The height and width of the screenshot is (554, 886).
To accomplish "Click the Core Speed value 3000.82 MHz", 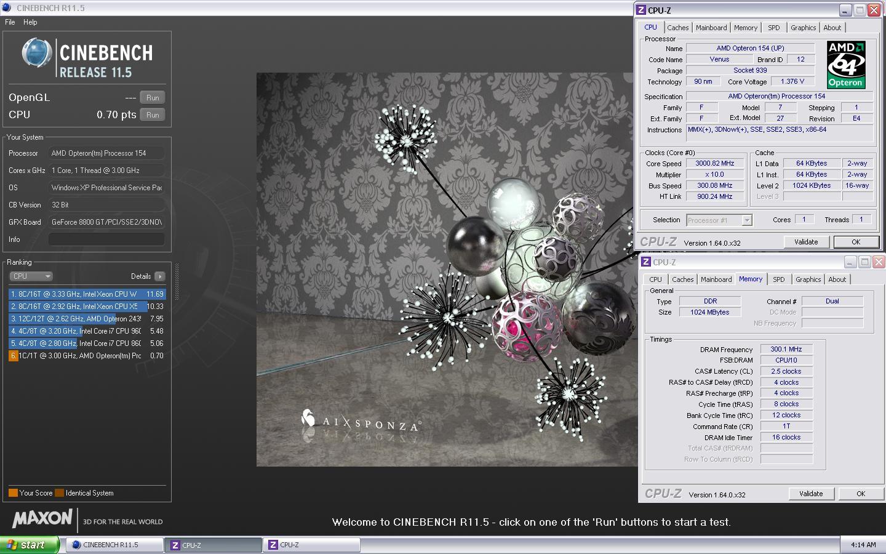I will (715, 164).
